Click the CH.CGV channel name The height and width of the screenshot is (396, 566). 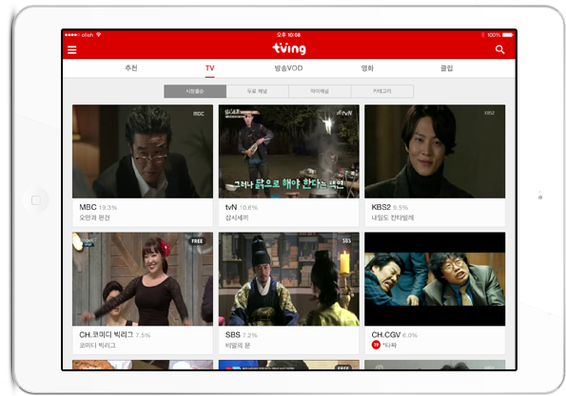click(x=386, y=334)
